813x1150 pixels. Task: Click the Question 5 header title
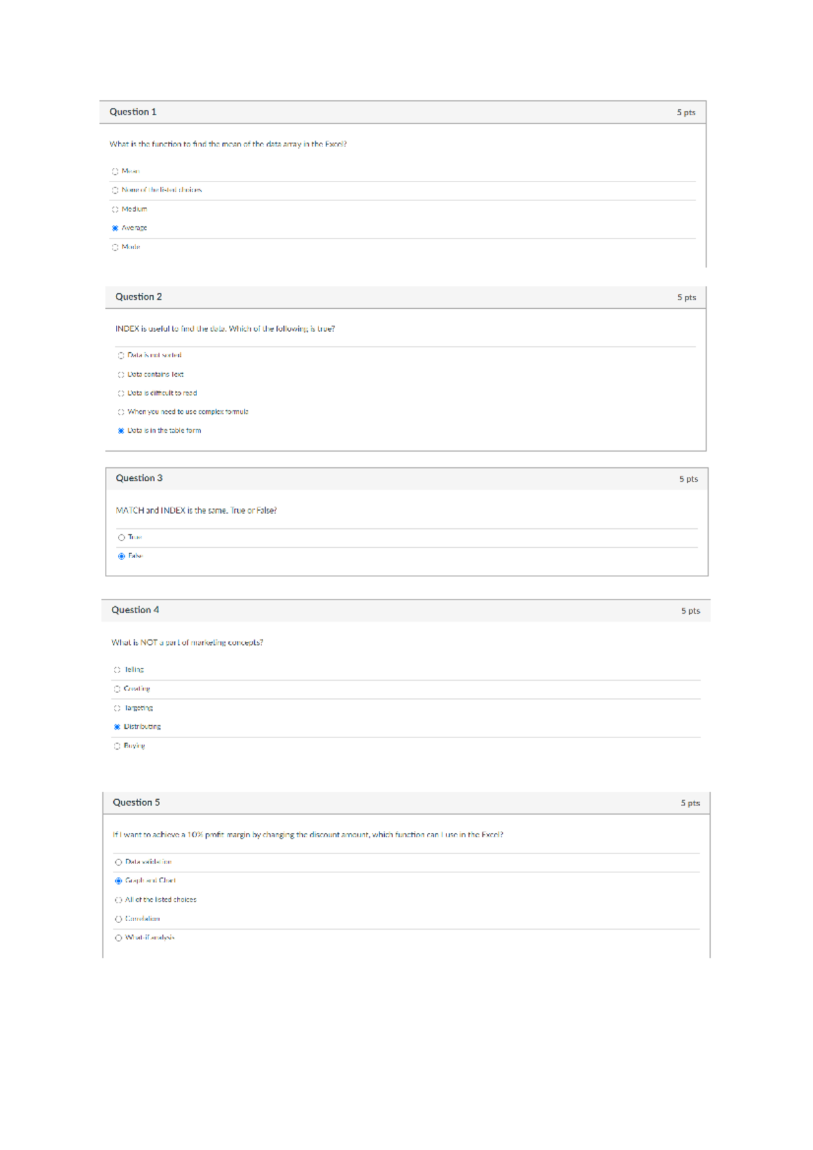click(x=136, y=803)
